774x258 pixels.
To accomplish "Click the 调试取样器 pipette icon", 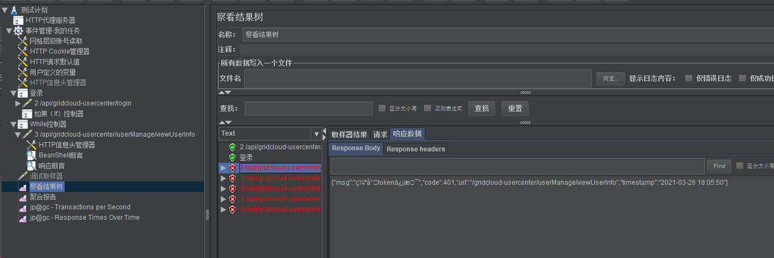I will point(22,176).
